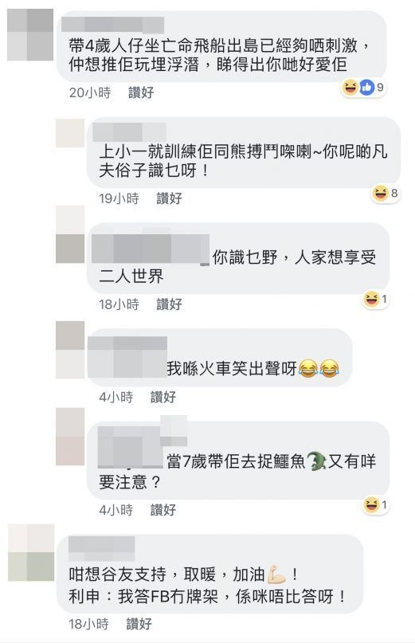Click the laughing reaction on first comment
Viewport: 415px width, 643px height.
pos(350,87)
